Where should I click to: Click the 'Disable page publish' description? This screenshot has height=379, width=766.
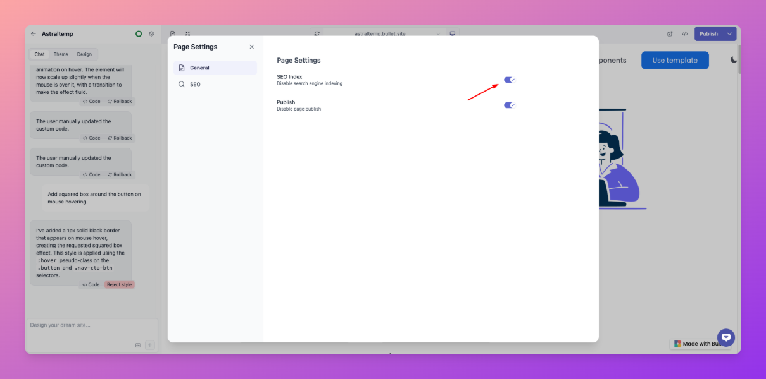(x=299, y=109)
